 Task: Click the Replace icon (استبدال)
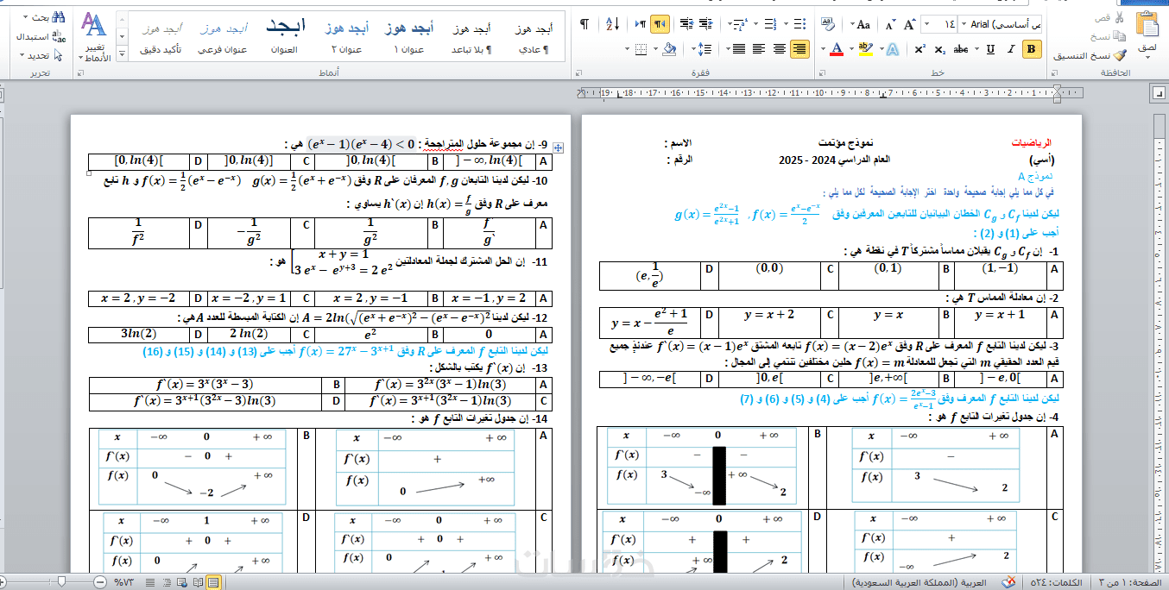coord(58,36)
